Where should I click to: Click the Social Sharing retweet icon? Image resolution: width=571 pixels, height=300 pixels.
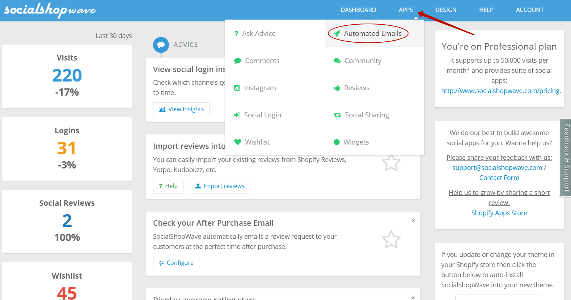337,115
